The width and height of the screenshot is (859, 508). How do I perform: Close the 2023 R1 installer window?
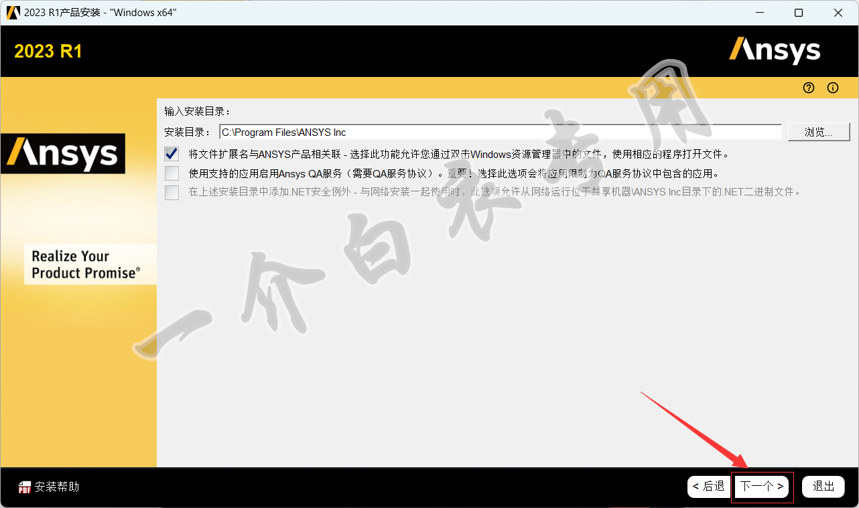[838, 13]
